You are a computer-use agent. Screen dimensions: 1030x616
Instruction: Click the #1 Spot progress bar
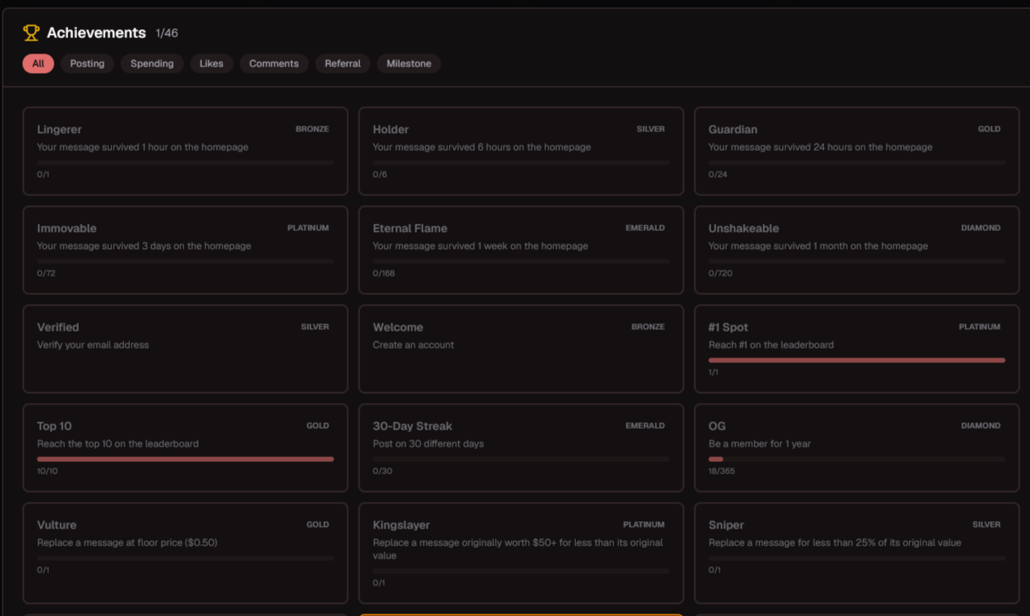pos(856,359)
